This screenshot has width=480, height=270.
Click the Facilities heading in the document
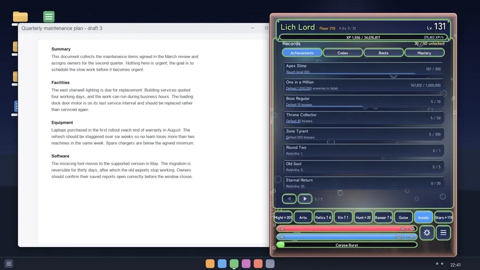click(x=60, y=83)
